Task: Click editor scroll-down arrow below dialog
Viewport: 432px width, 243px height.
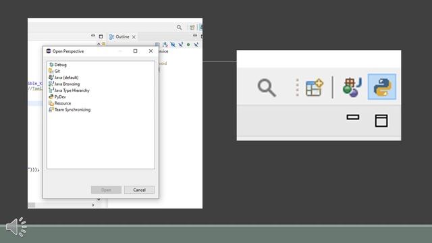Action: tap(99, 199)
